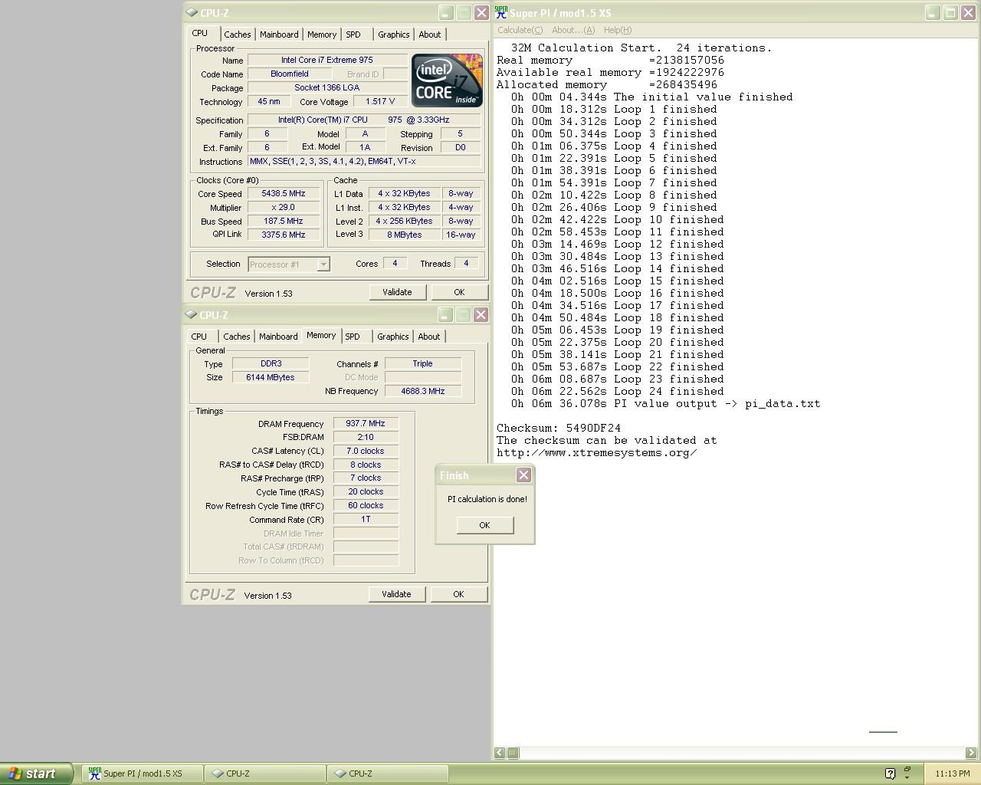Switch to SPD tab in top CPU-Z
This screenshot has width=981, height=785.
(x=353, y=34)
